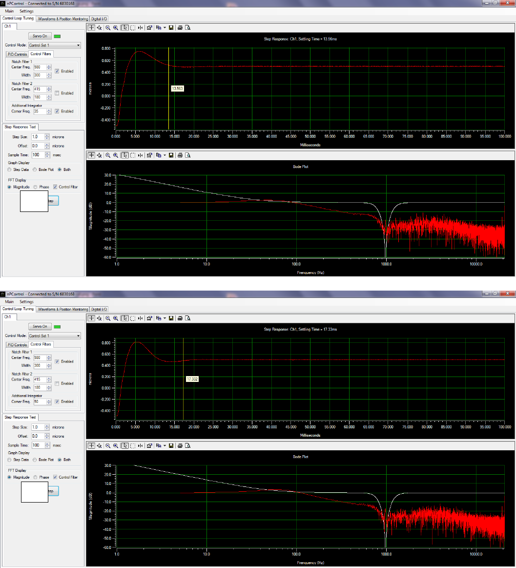This screenshot has width=516, height=568.
Task: Click axis-squeeze arrows icon in top window Step Response toolbar
Action: click(140, 27)
